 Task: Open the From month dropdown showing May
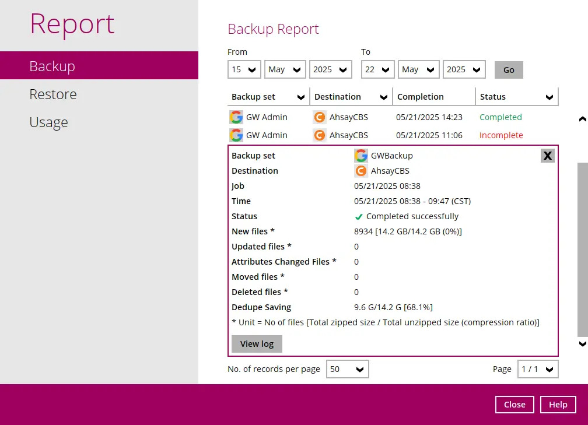click(x=285, y=69)
